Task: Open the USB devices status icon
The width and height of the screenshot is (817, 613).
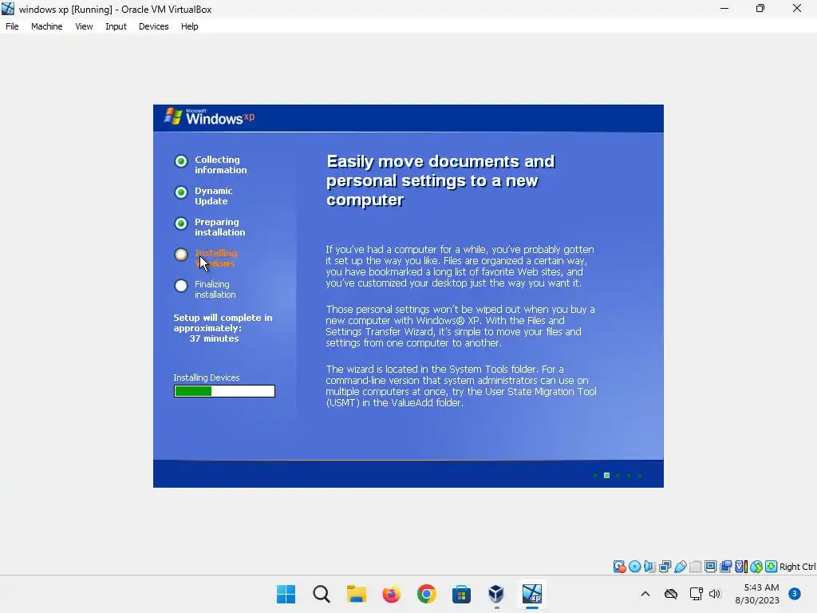Action: [680, 567]
